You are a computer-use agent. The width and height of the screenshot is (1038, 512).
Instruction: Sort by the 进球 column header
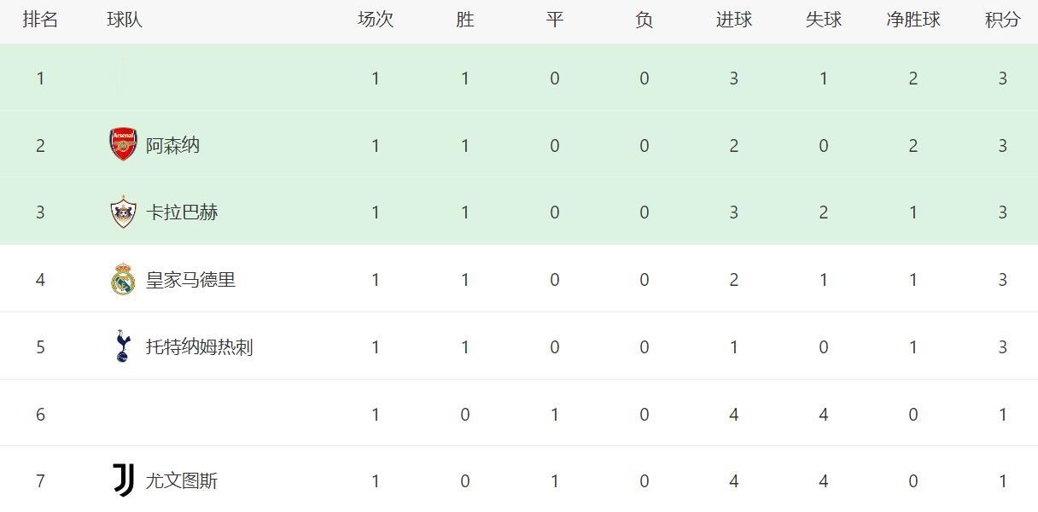pyautogui.click(x=734, y=20)
